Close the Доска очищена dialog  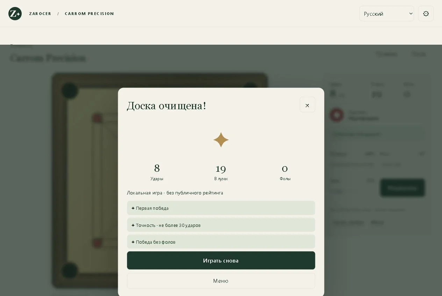[x=307, y=105]
